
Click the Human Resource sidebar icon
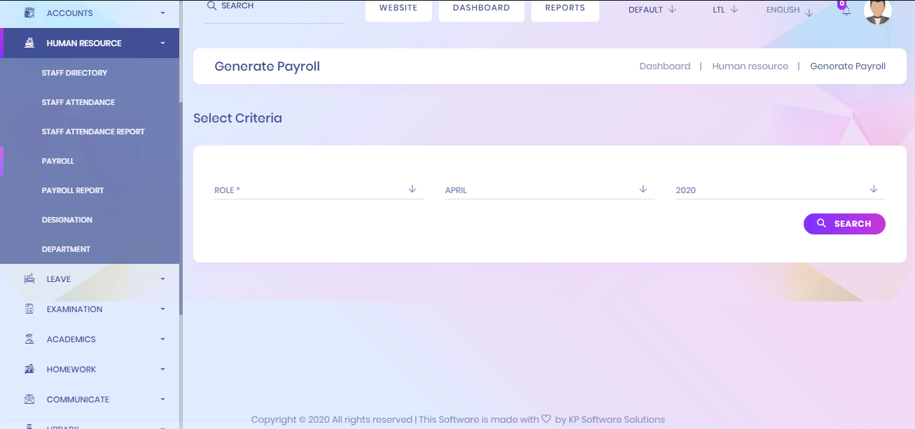tap(29, 43)
